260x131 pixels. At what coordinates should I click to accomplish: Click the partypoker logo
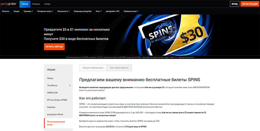pos(9,4)
